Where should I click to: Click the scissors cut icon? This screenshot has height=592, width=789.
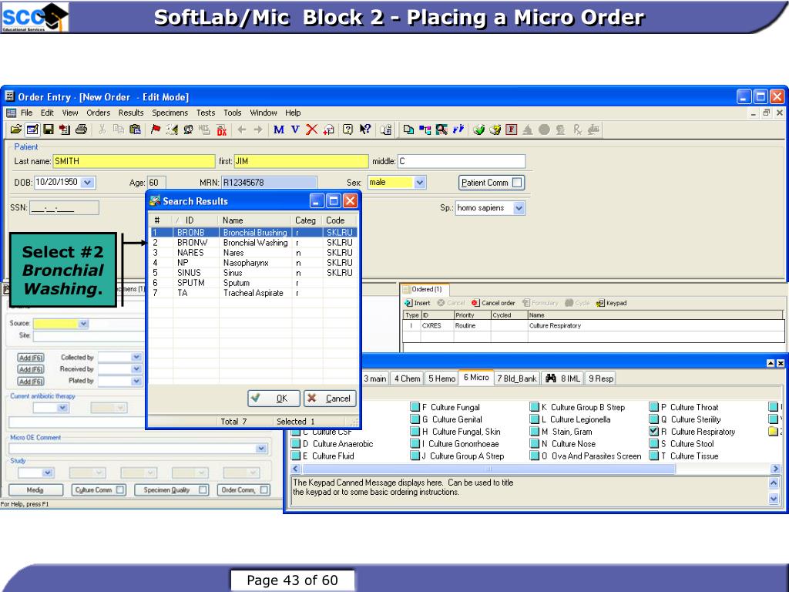tap(102, 129)
